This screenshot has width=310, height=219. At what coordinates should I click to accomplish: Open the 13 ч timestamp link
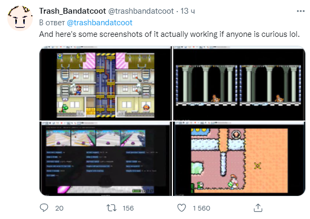[x=188, y=11]
